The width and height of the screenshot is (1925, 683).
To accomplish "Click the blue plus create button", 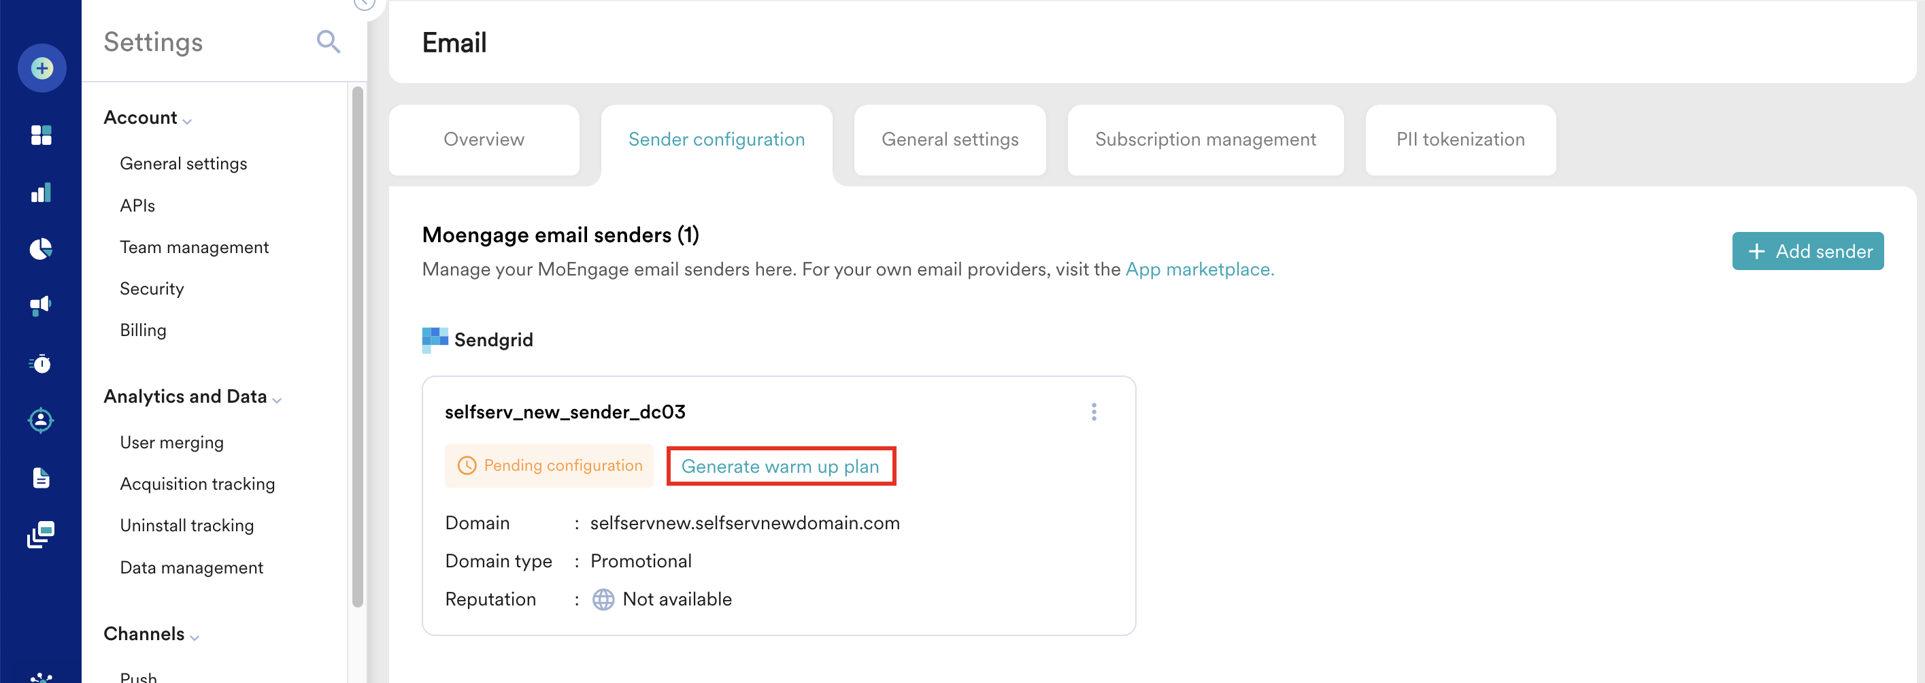I will tap(42, 68).
